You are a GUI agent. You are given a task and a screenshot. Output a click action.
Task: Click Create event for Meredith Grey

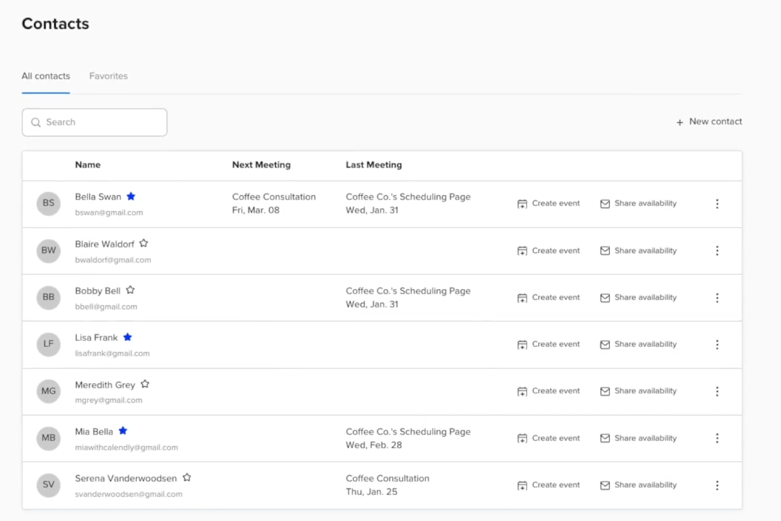coord(549,391)
